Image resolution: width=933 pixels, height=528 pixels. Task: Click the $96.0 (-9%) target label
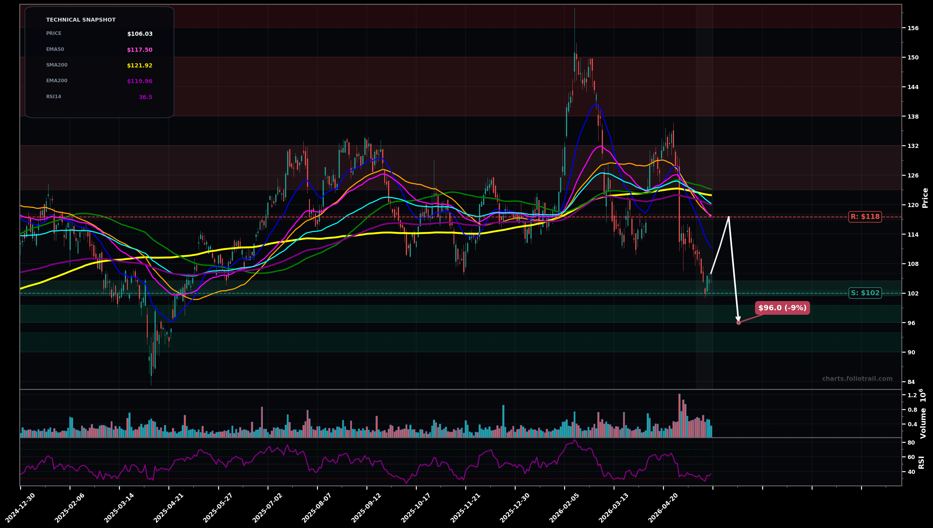[x=782, y=308]
